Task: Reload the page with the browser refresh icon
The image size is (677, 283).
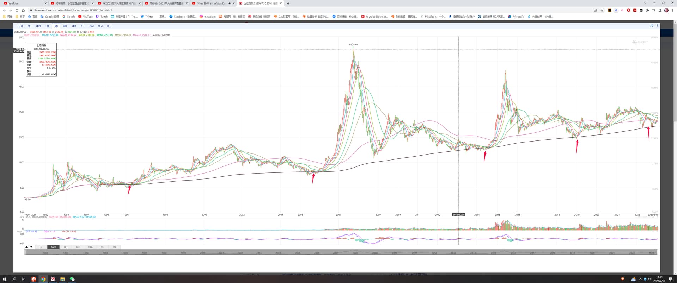Action: coord(17,10)
